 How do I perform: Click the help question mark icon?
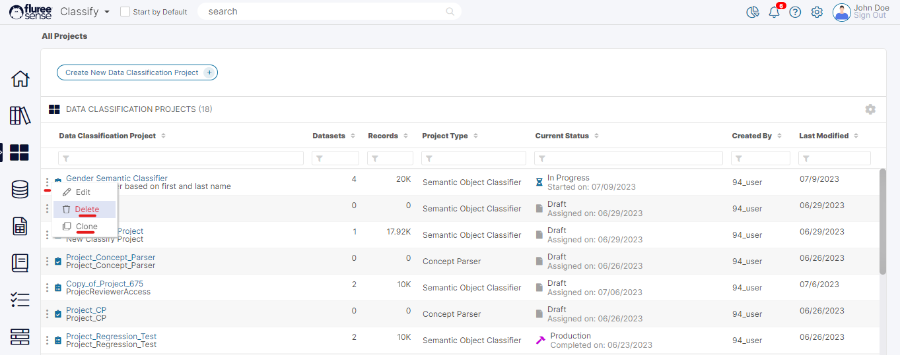[795, 12]
